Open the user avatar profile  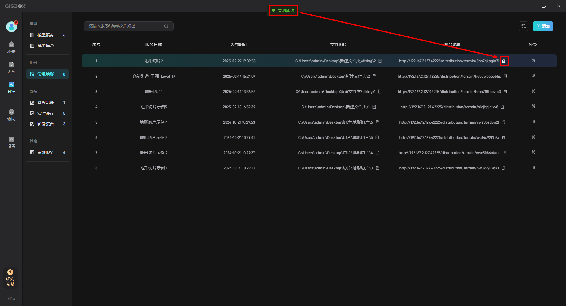click(11, 26)
